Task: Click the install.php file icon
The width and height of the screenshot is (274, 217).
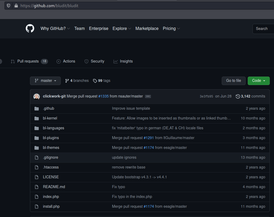Action: (x=37, y=206)
